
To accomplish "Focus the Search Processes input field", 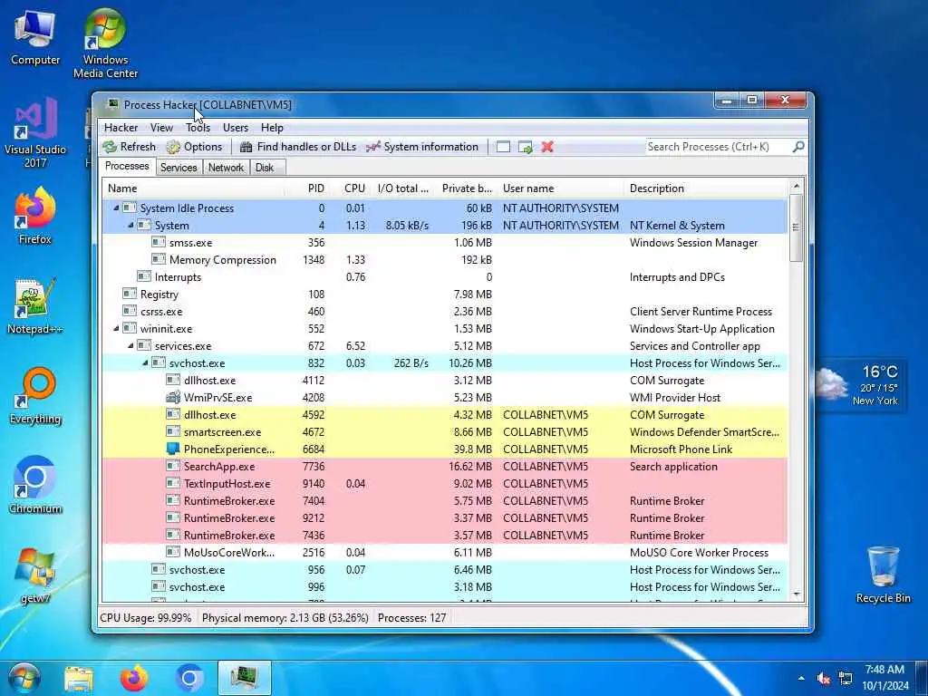I will point(719,147).
